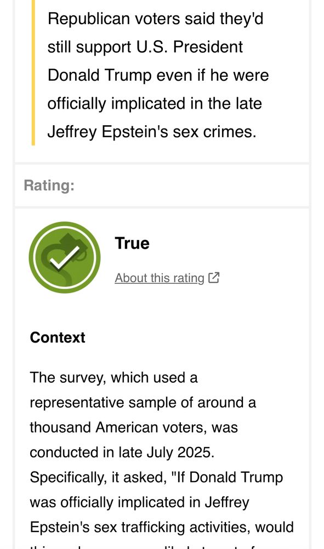Click the line "still support U.S. President"

[145, 47]
